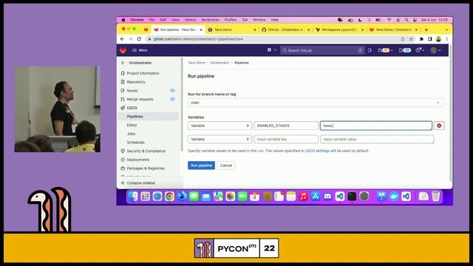The height and width of the screenshot is (266, 473).
Task: Select Schedules under CI/CD
Action: [135, 143]
